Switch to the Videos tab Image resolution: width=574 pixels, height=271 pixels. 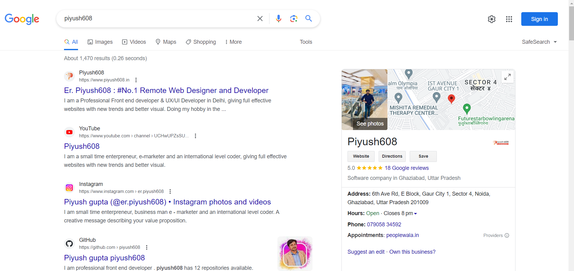pyautogui.click(x=134, y=42)
